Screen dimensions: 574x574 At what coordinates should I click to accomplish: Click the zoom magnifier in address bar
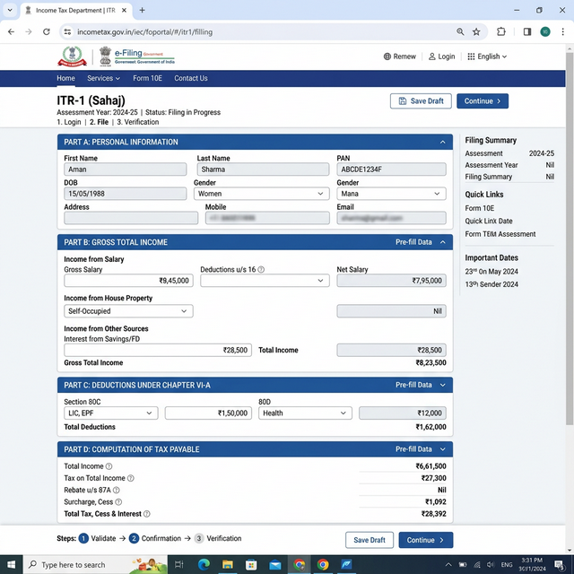(x=460, y=32)
